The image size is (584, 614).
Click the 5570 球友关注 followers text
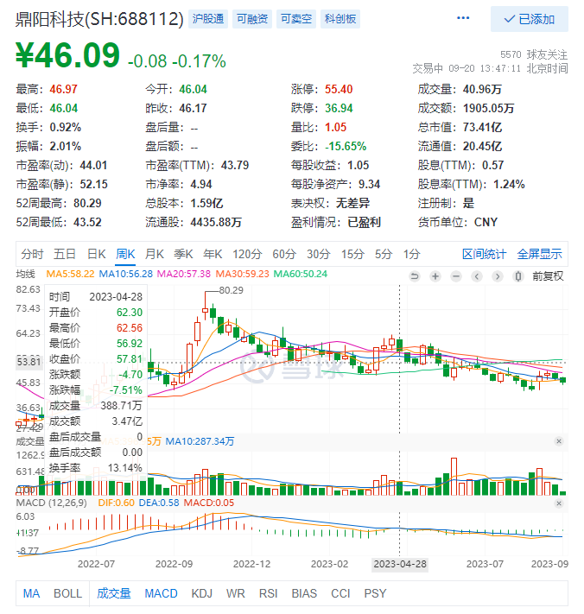pos(534,54)
